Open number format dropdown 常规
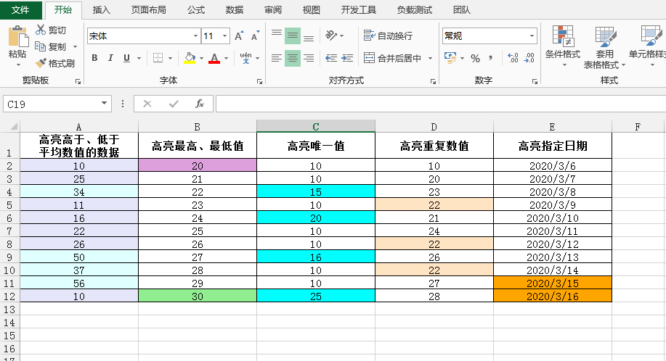 click(x=532, y=36)
